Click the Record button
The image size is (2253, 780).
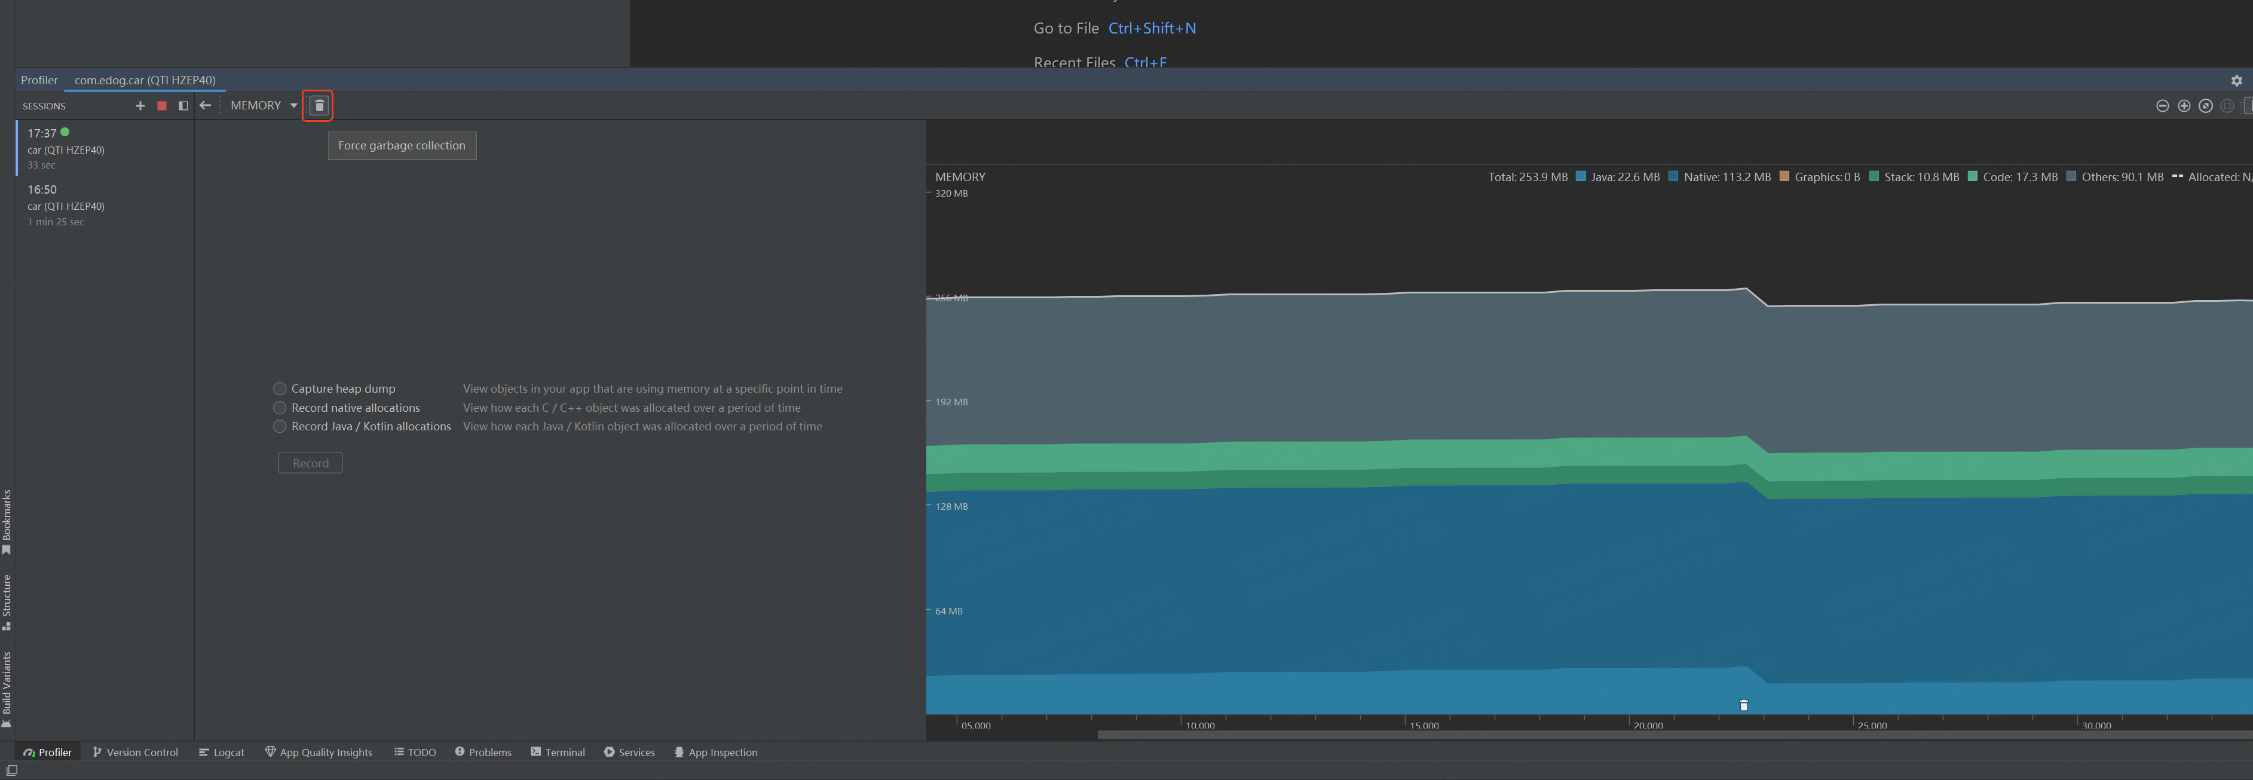(311, 463)
